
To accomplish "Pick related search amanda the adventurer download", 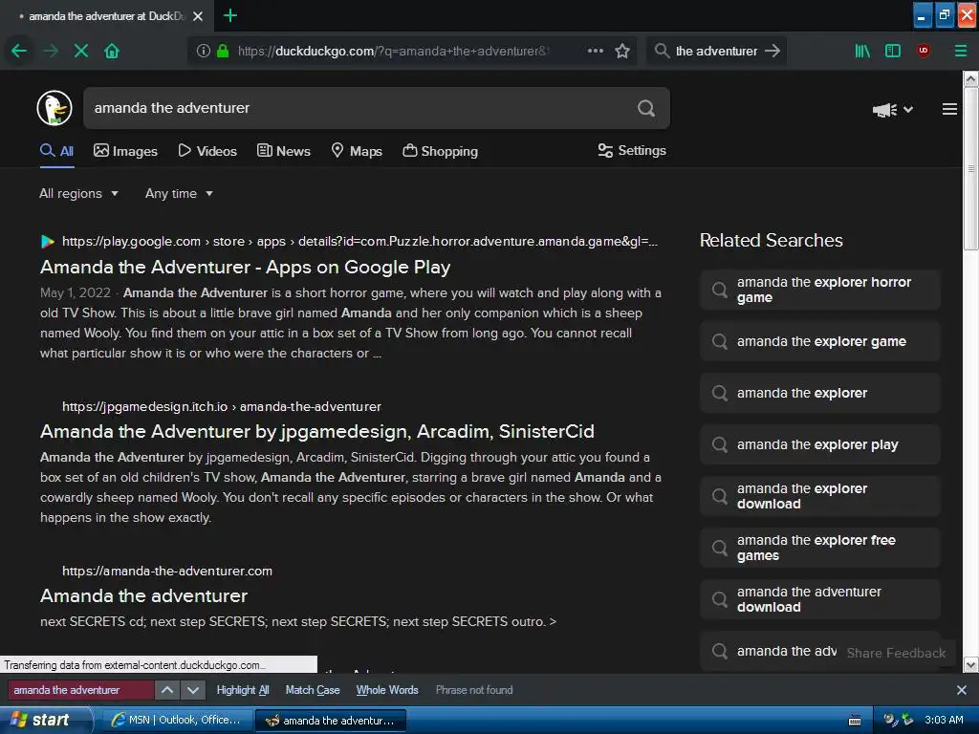I will click(x=819, y=599).
